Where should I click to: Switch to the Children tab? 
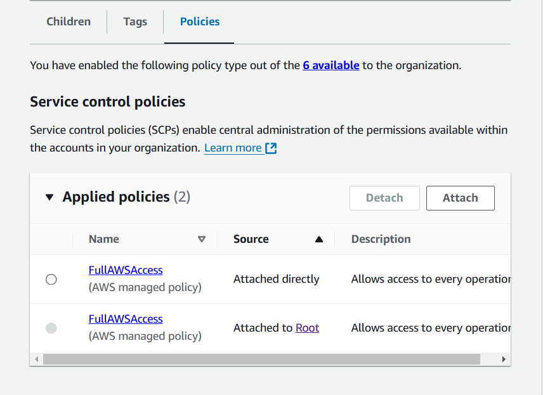[69, 22]
